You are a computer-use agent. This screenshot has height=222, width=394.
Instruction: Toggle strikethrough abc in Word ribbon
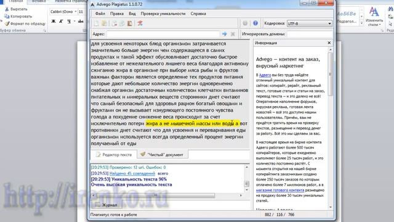(x=81, y=22)
